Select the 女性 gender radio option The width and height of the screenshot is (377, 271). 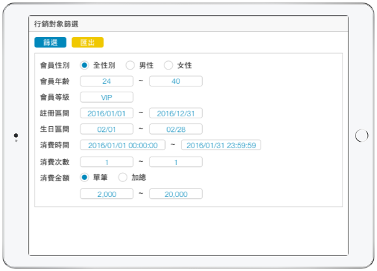coord(168,65)
